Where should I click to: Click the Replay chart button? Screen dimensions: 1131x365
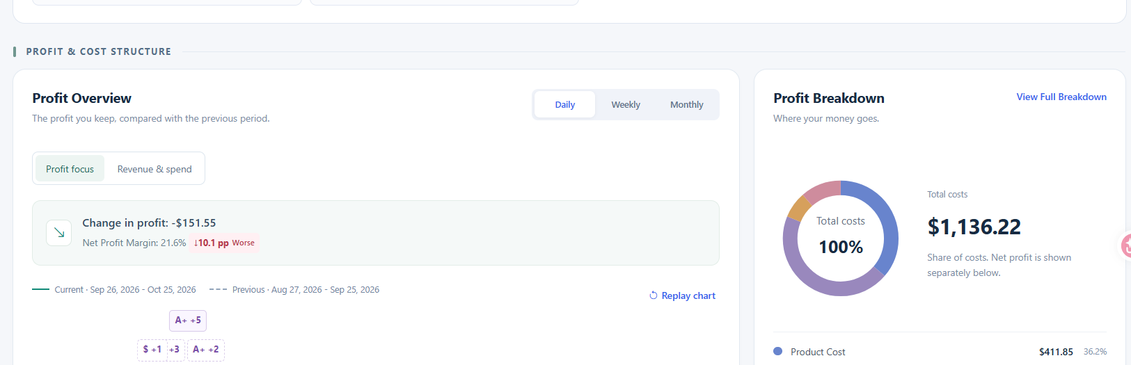tap(682, 295)
